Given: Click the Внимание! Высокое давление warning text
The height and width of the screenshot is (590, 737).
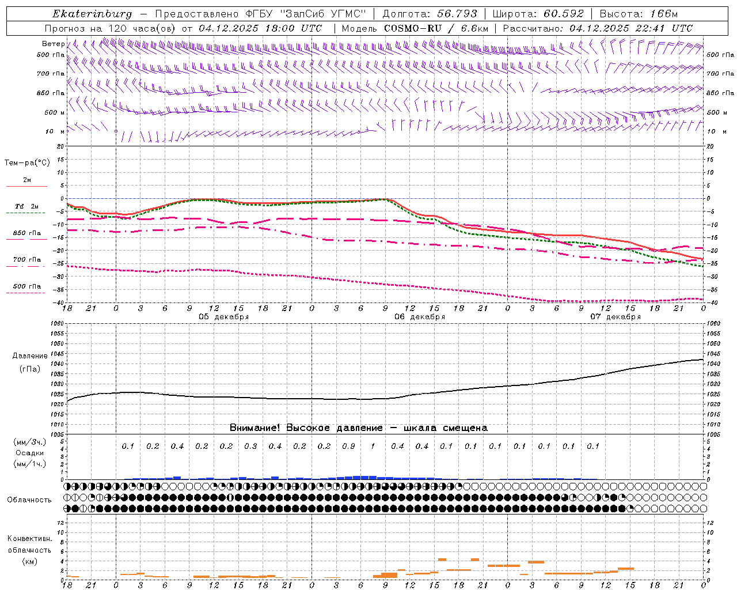Looking at the screenshot, I should [x=358, y=428].
